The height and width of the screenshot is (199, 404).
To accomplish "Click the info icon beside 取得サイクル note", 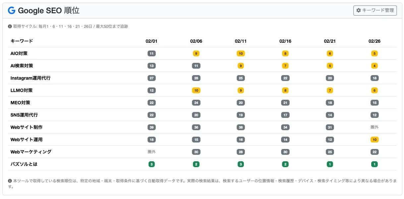I will (9, 25).
